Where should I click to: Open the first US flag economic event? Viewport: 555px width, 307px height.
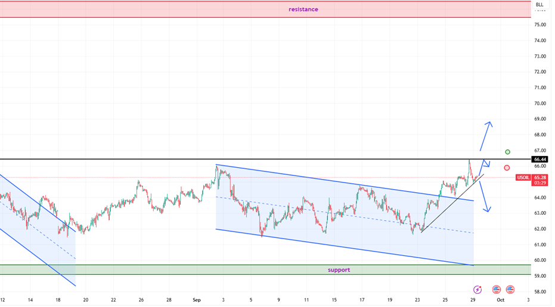(496, 290)
